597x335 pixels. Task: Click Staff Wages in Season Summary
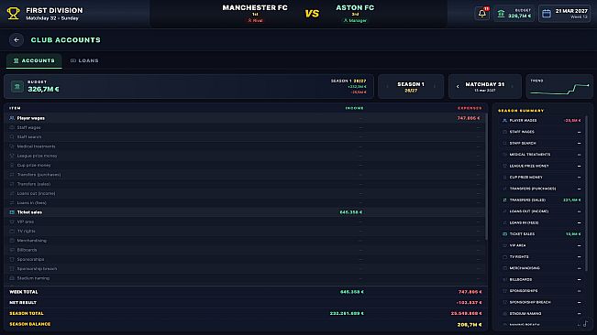pos(522,132)
